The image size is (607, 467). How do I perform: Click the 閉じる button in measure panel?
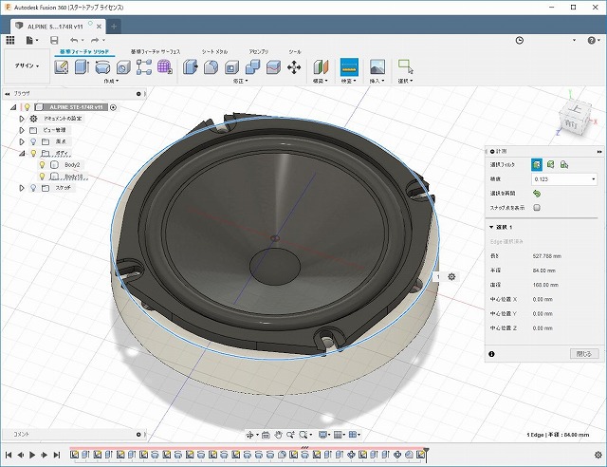584,354
